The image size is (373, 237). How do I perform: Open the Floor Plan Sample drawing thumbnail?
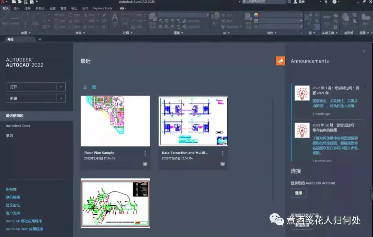[115, 121]
